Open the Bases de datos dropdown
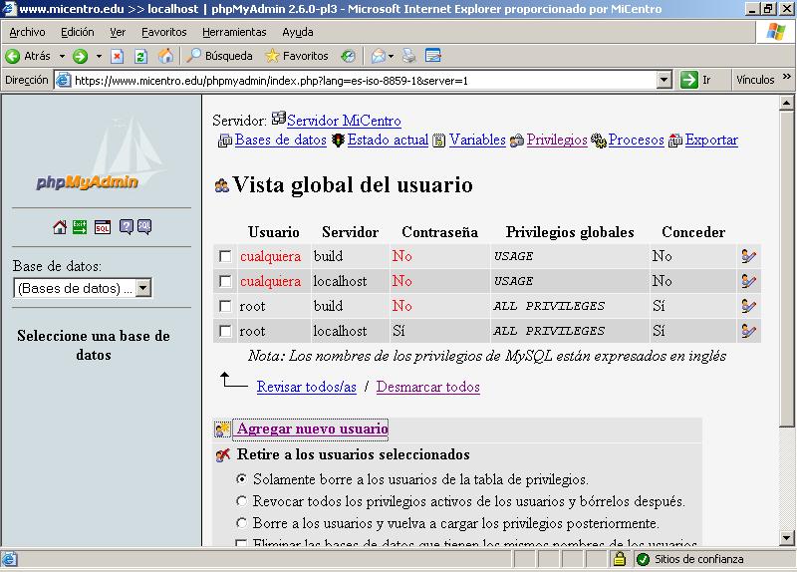 [83, 288]
